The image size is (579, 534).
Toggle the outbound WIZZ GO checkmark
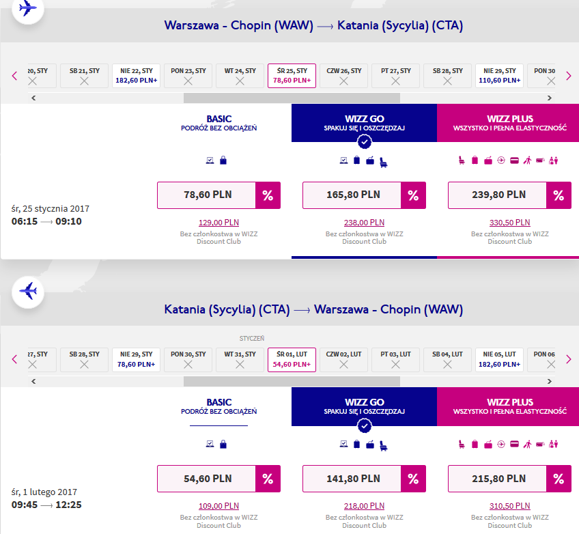[365, 141]
